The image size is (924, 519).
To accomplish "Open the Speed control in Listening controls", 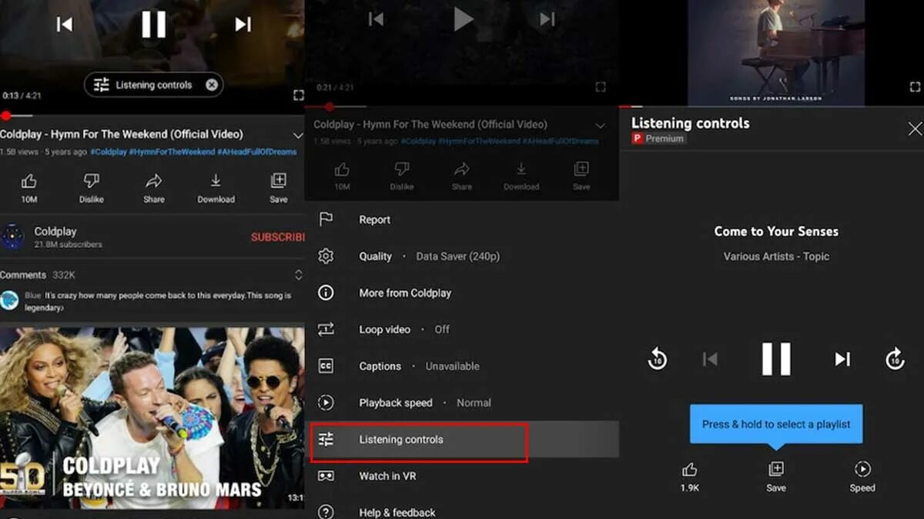I will [862, 477].
